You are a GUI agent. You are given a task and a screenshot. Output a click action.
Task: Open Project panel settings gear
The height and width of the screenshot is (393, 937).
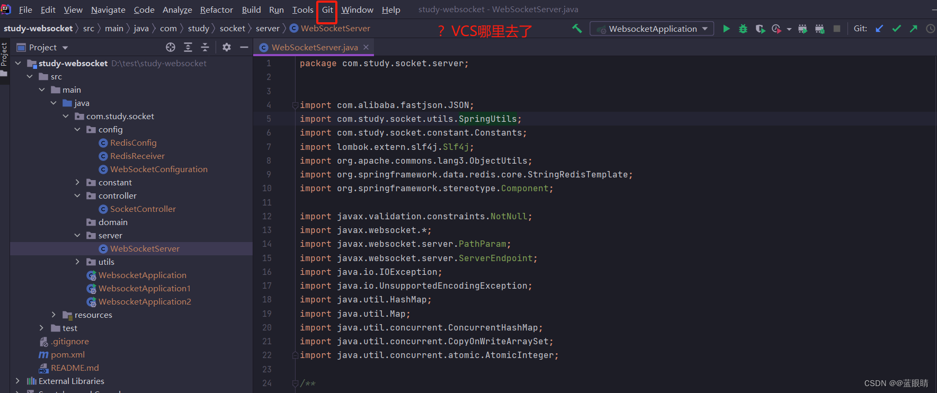point(227,47)
